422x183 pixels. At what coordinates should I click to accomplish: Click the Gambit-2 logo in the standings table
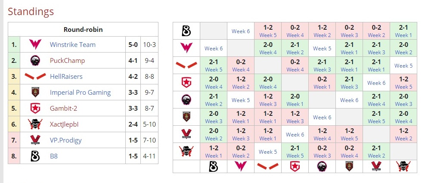[35, 108]
